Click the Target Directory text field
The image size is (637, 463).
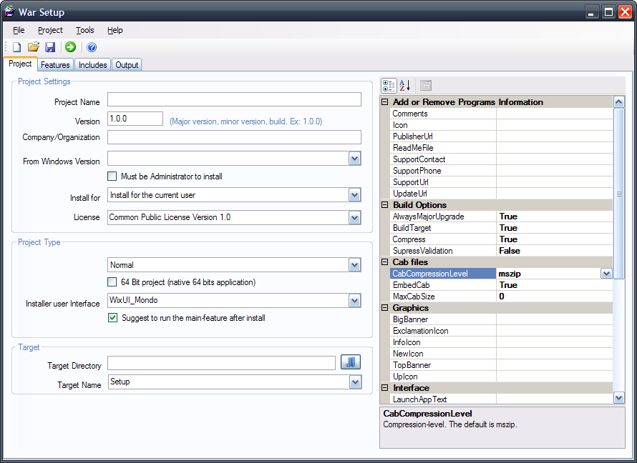[221, 363]
